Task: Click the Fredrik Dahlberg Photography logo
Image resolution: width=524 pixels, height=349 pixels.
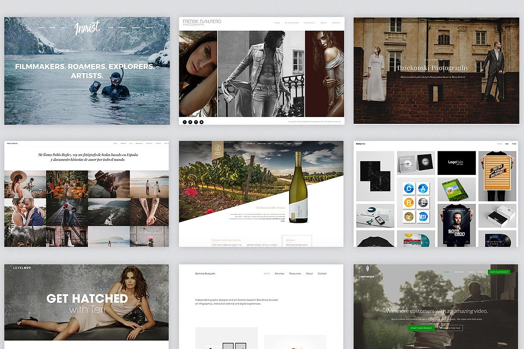Action: pyautogui.click(x=202, y=23)
